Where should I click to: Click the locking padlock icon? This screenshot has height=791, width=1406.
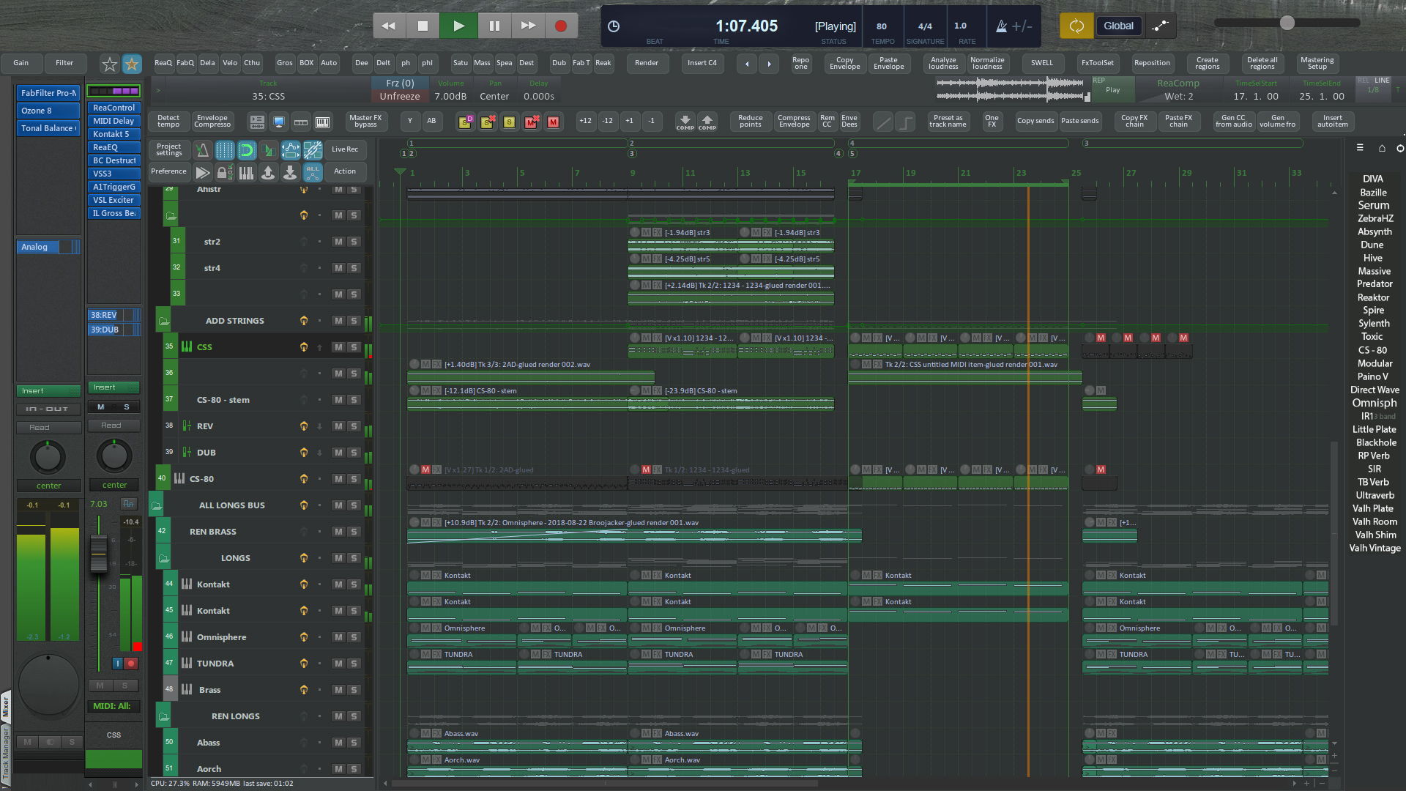tap(225, 173)
